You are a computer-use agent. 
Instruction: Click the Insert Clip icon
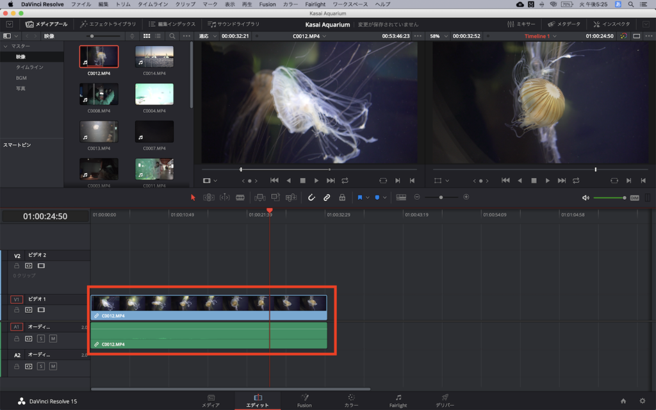(260, 197)
